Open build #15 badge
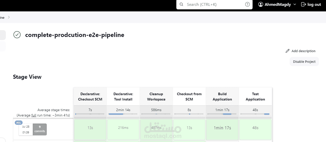326x142 pixels. pyautogui.click(x=19, y=123)
